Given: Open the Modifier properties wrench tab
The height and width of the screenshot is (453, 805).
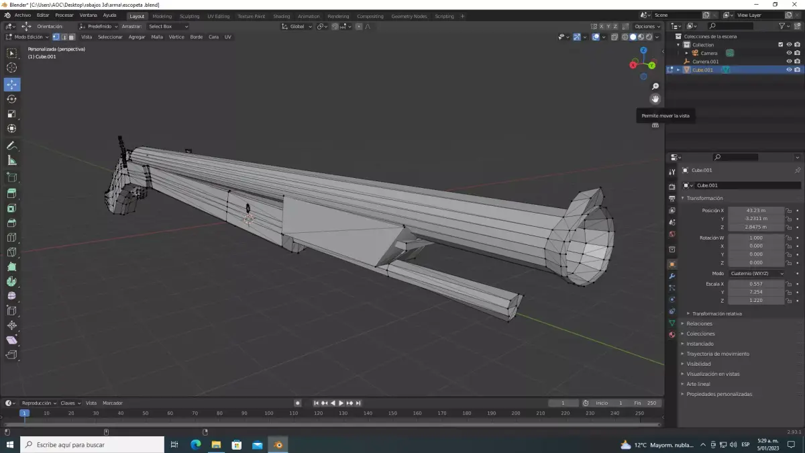Looking at the screenshot, I should pos(672,276).
